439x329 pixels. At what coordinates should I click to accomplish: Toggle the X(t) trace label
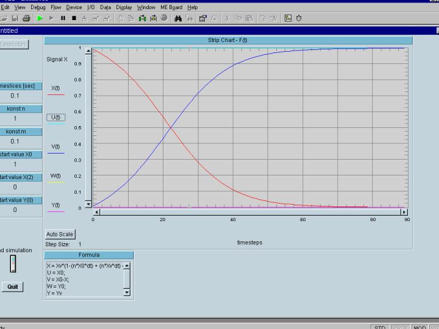tap(55, 88)
